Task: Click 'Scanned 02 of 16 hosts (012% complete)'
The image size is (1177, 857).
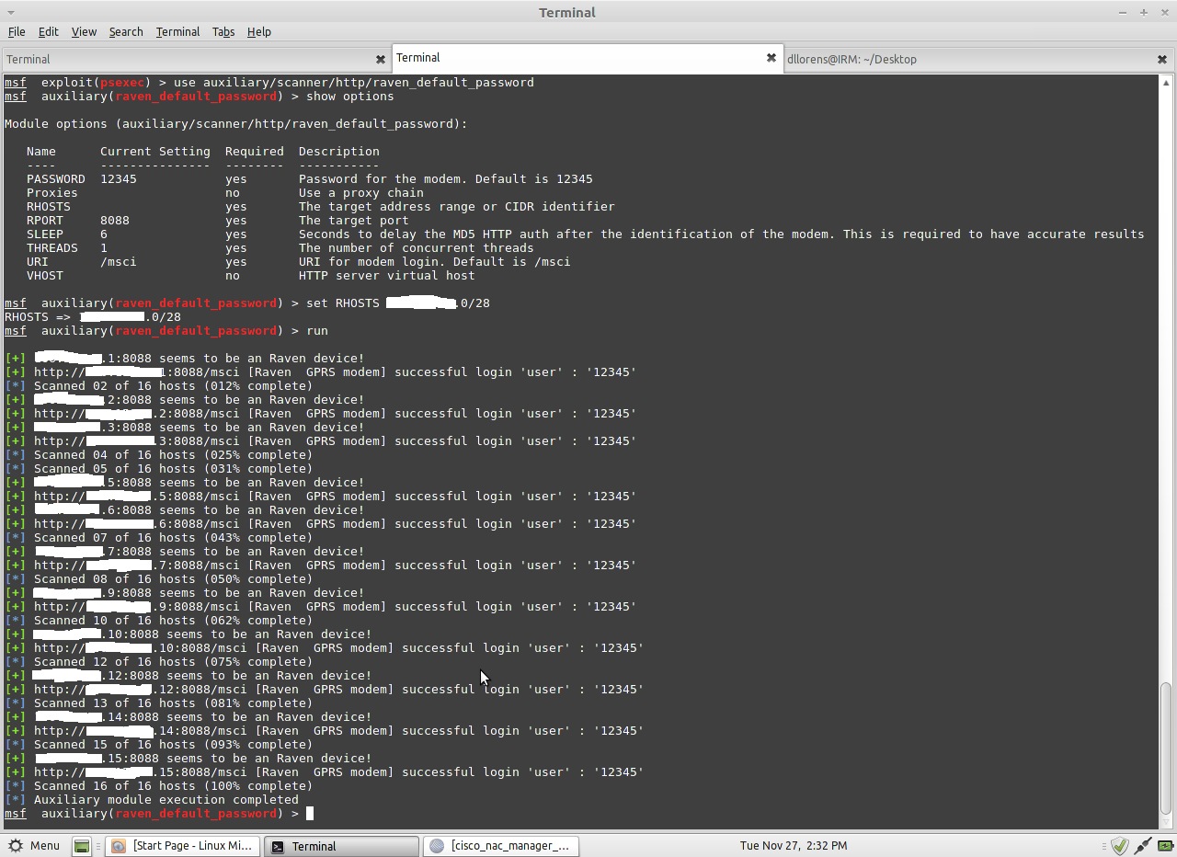Action: [x=174, y=386]
